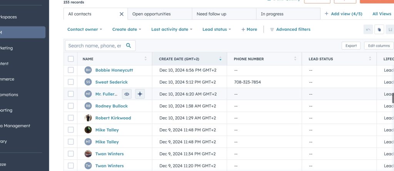Click the Edit columns button
Viewport: 394px width, 171px height.
(x=379, y=46)
